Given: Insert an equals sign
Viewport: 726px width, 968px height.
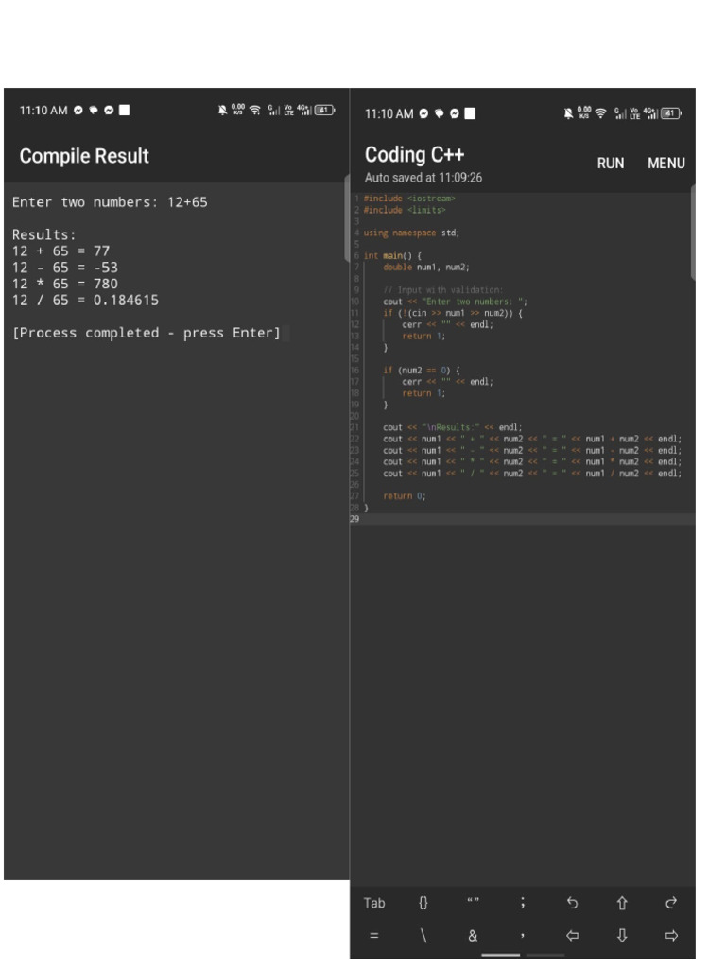Looking at the screenshot, I should pos(374,936).
